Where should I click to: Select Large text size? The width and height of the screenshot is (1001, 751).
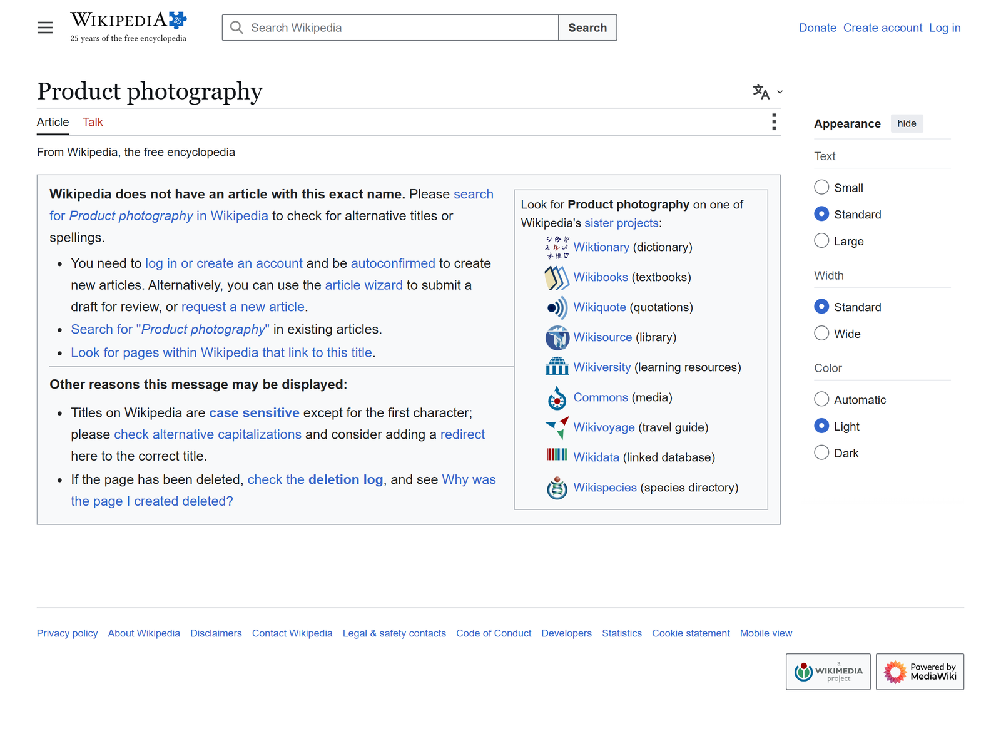[821, 240]
